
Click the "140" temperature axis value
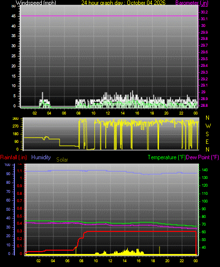[x=205, y=170]
